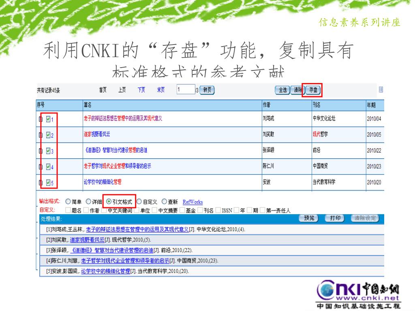Open article 《道德经》智慧对当代建设管理的启迪 in table
The width and height of the screenshot is (415, 311).
116,150
